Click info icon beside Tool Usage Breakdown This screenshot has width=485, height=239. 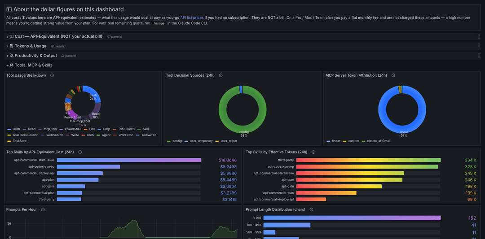pos(52,75)
